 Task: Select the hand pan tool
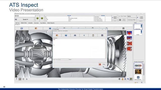[x=122, y=79]
